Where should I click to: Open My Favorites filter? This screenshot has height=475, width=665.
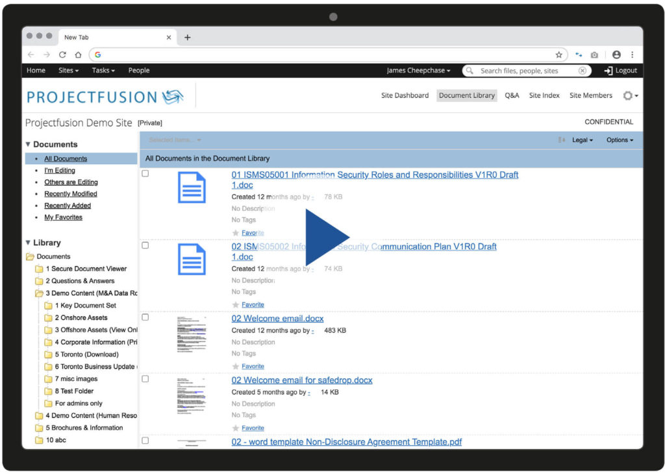[x=64, y=217]
